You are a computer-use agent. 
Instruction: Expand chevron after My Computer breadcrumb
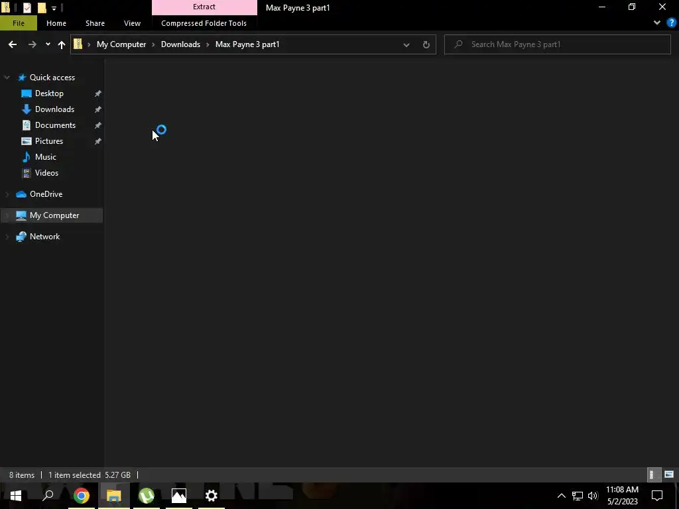point(153,44)
